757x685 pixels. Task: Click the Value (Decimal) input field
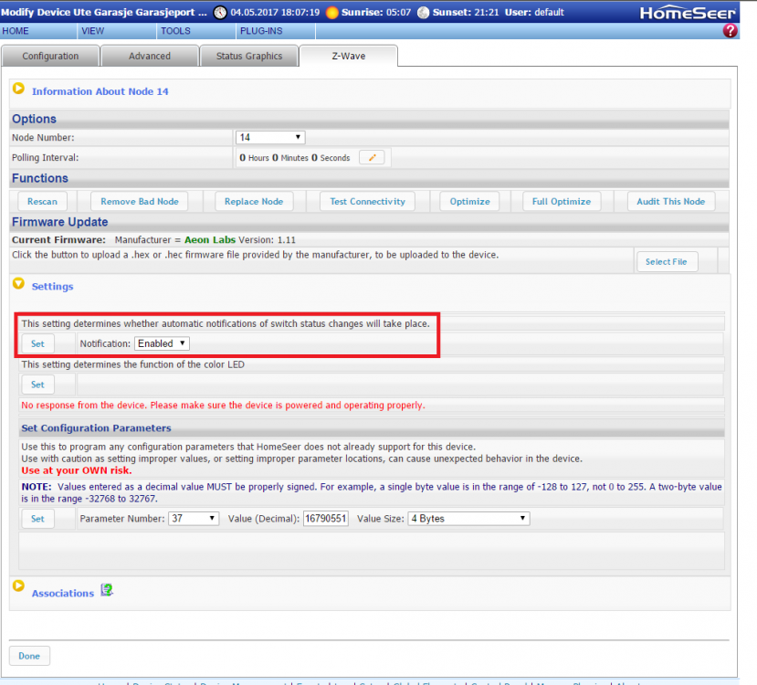(x=325, y=518)
